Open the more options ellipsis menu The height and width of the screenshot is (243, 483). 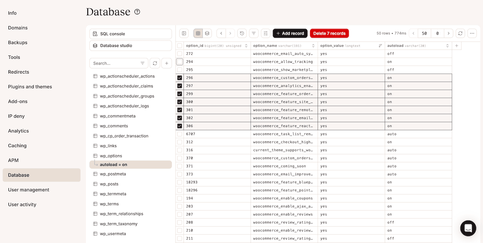click(x=472, y=33)
